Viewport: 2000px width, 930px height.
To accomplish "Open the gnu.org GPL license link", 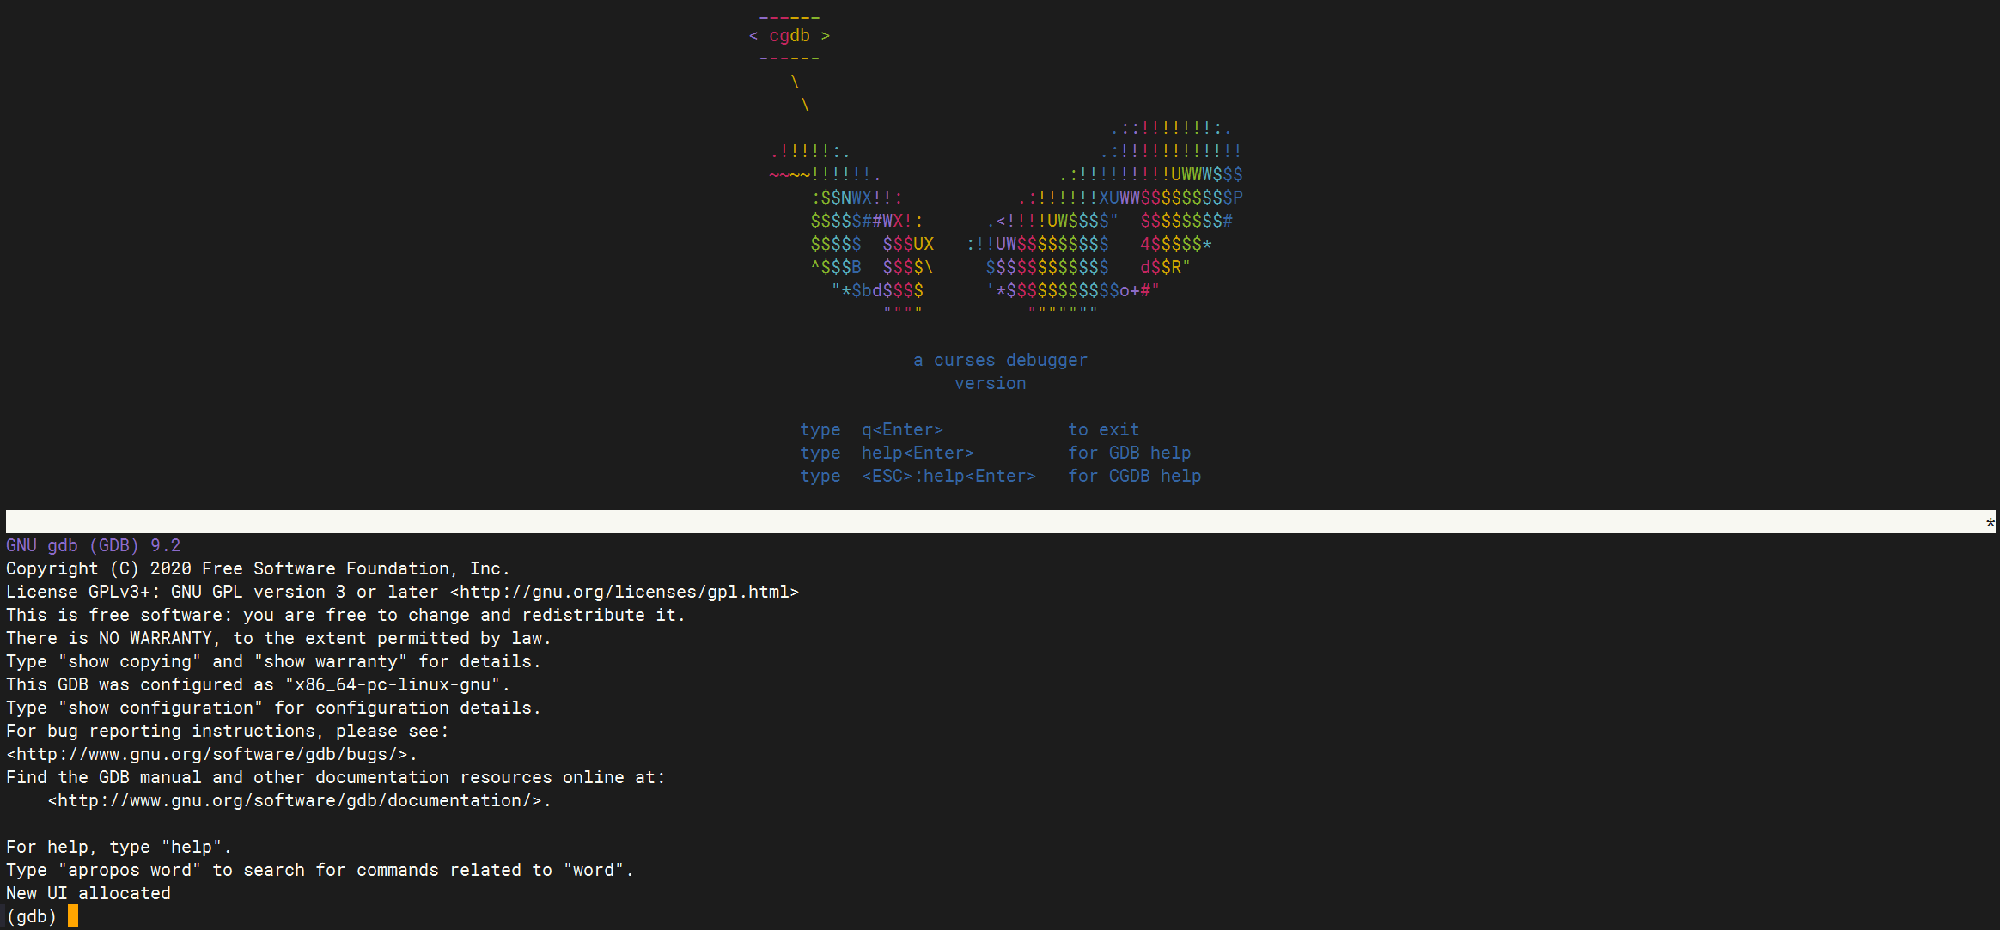I will (x=625, y=593).
